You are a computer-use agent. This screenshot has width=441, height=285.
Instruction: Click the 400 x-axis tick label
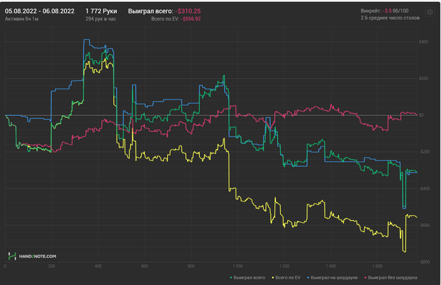point(98,266)
